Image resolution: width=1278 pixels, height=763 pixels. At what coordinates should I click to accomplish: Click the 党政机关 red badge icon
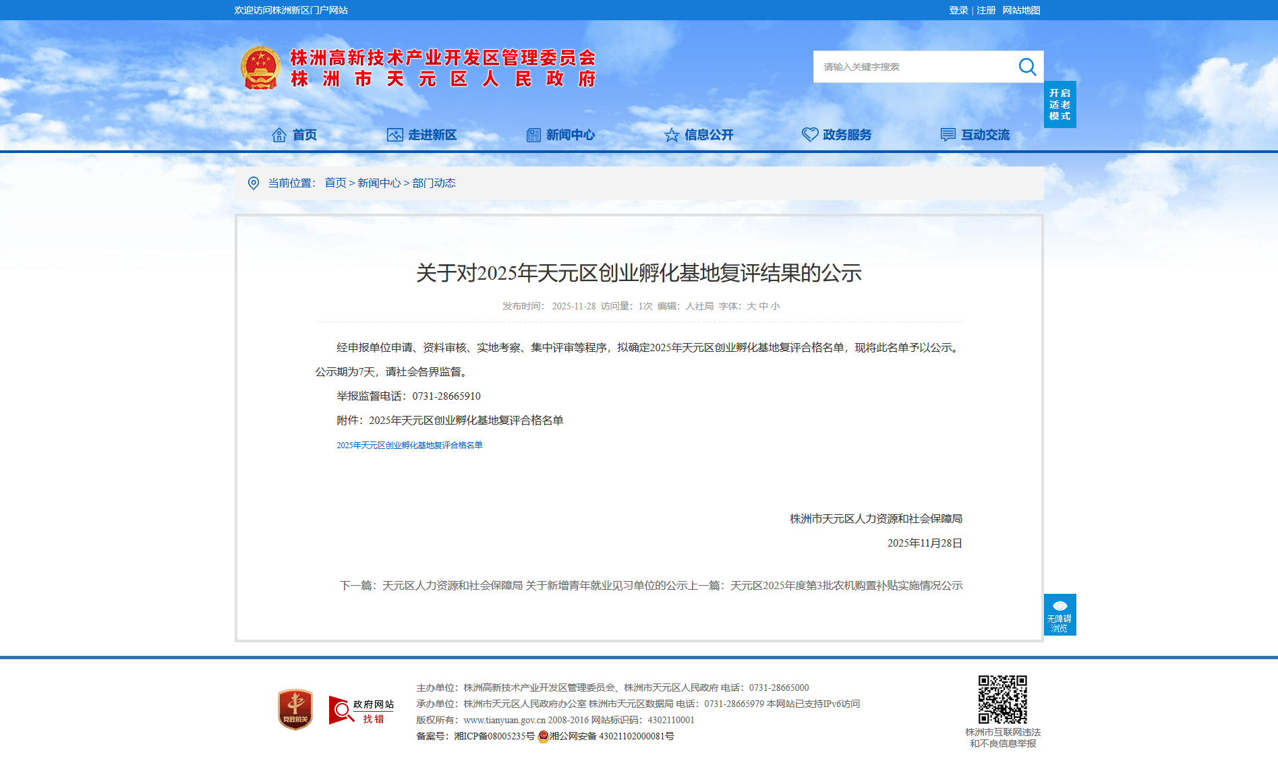pyautogui.click(x=295, y=709)
